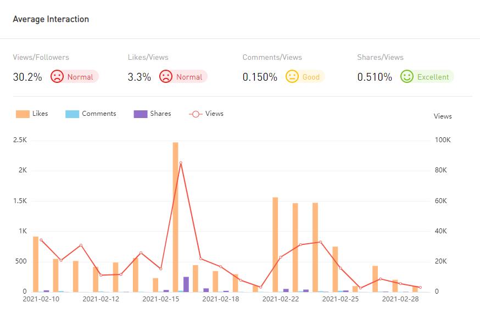Click the red circle Views legend marker
480x314 pixels.
(x=196, y=114)
